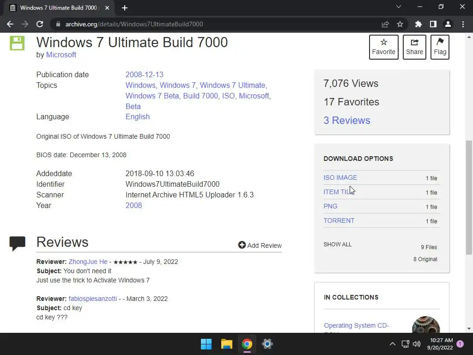Open reviewer fabiospiesanzotti's profile
This screenshot has width=473, height=355.
92,299
